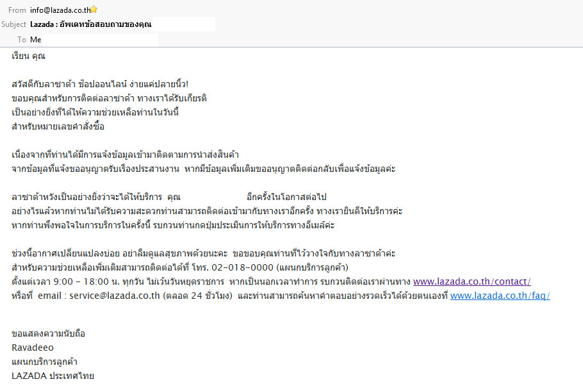Click the line starting ช่วงนี้อากาศเปลี่ยนแปลงบ่อย
Image resolution: width=583 pixels, height=386 pixels.
pyautogui.click(x=204, y=253)
